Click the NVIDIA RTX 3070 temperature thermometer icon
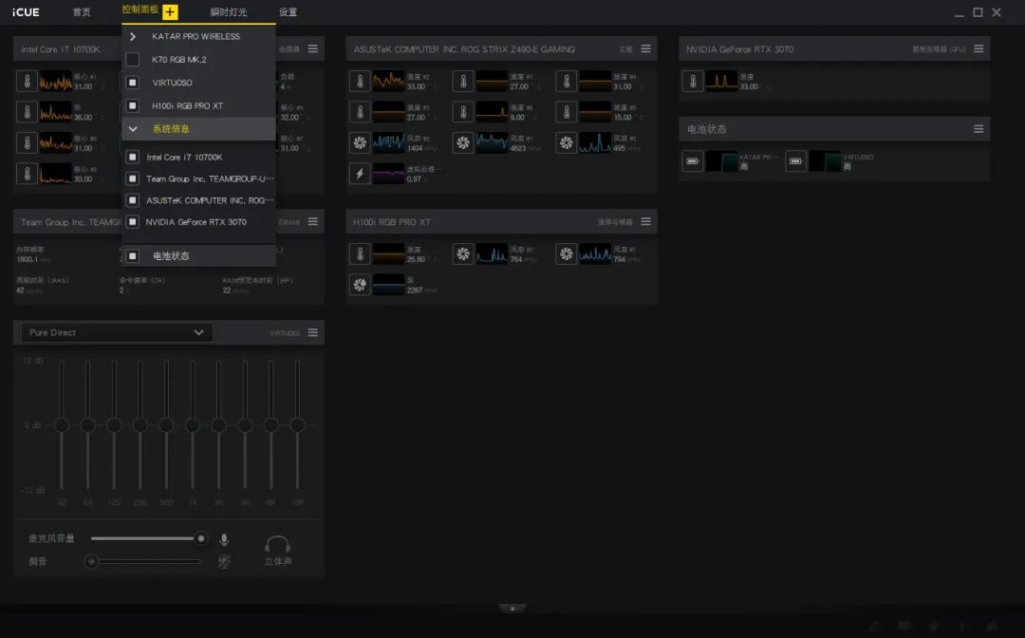Screen dimensions: 1025x638 693,81
